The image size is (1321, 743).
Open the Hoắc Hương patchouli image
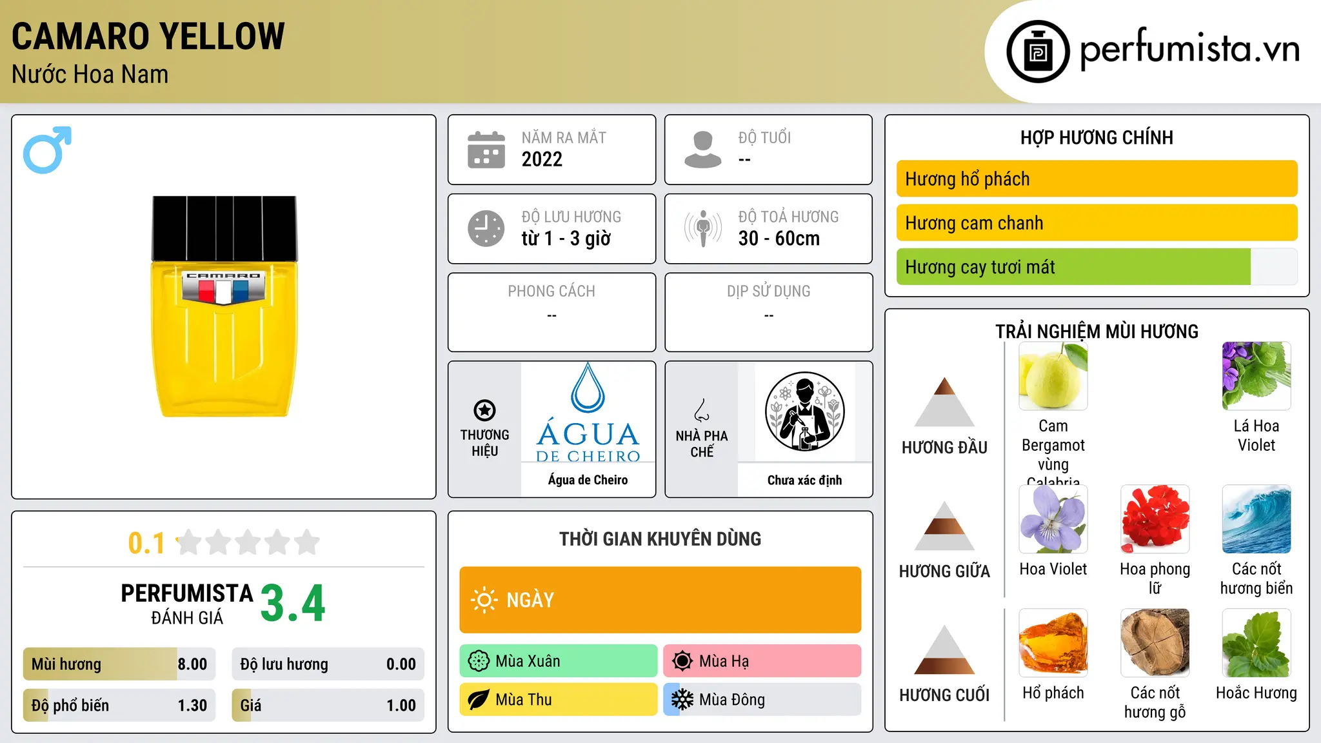coord(1256,643)
